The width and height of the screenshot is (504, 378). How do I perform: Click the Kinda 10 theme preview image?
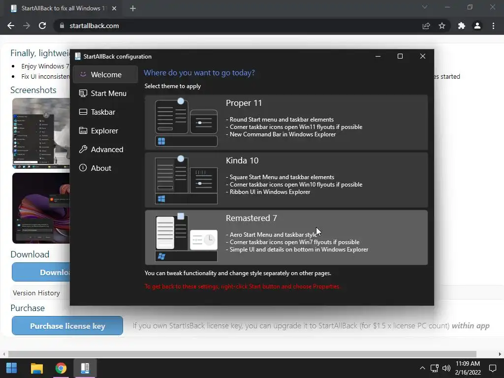(186, 180)
